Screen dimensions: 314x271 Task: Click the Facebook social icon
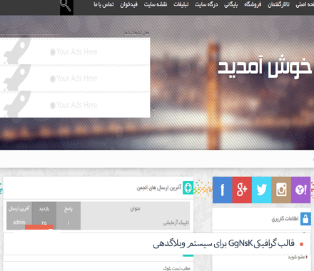tap(223, 190)
